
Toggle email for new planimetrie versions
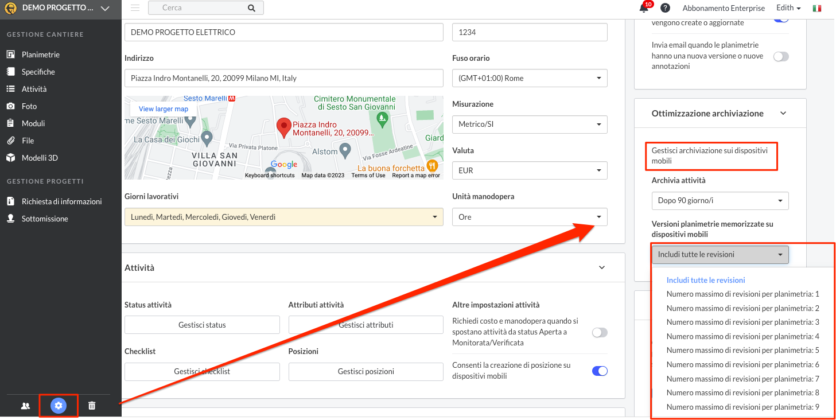click(x=781, y=56)
